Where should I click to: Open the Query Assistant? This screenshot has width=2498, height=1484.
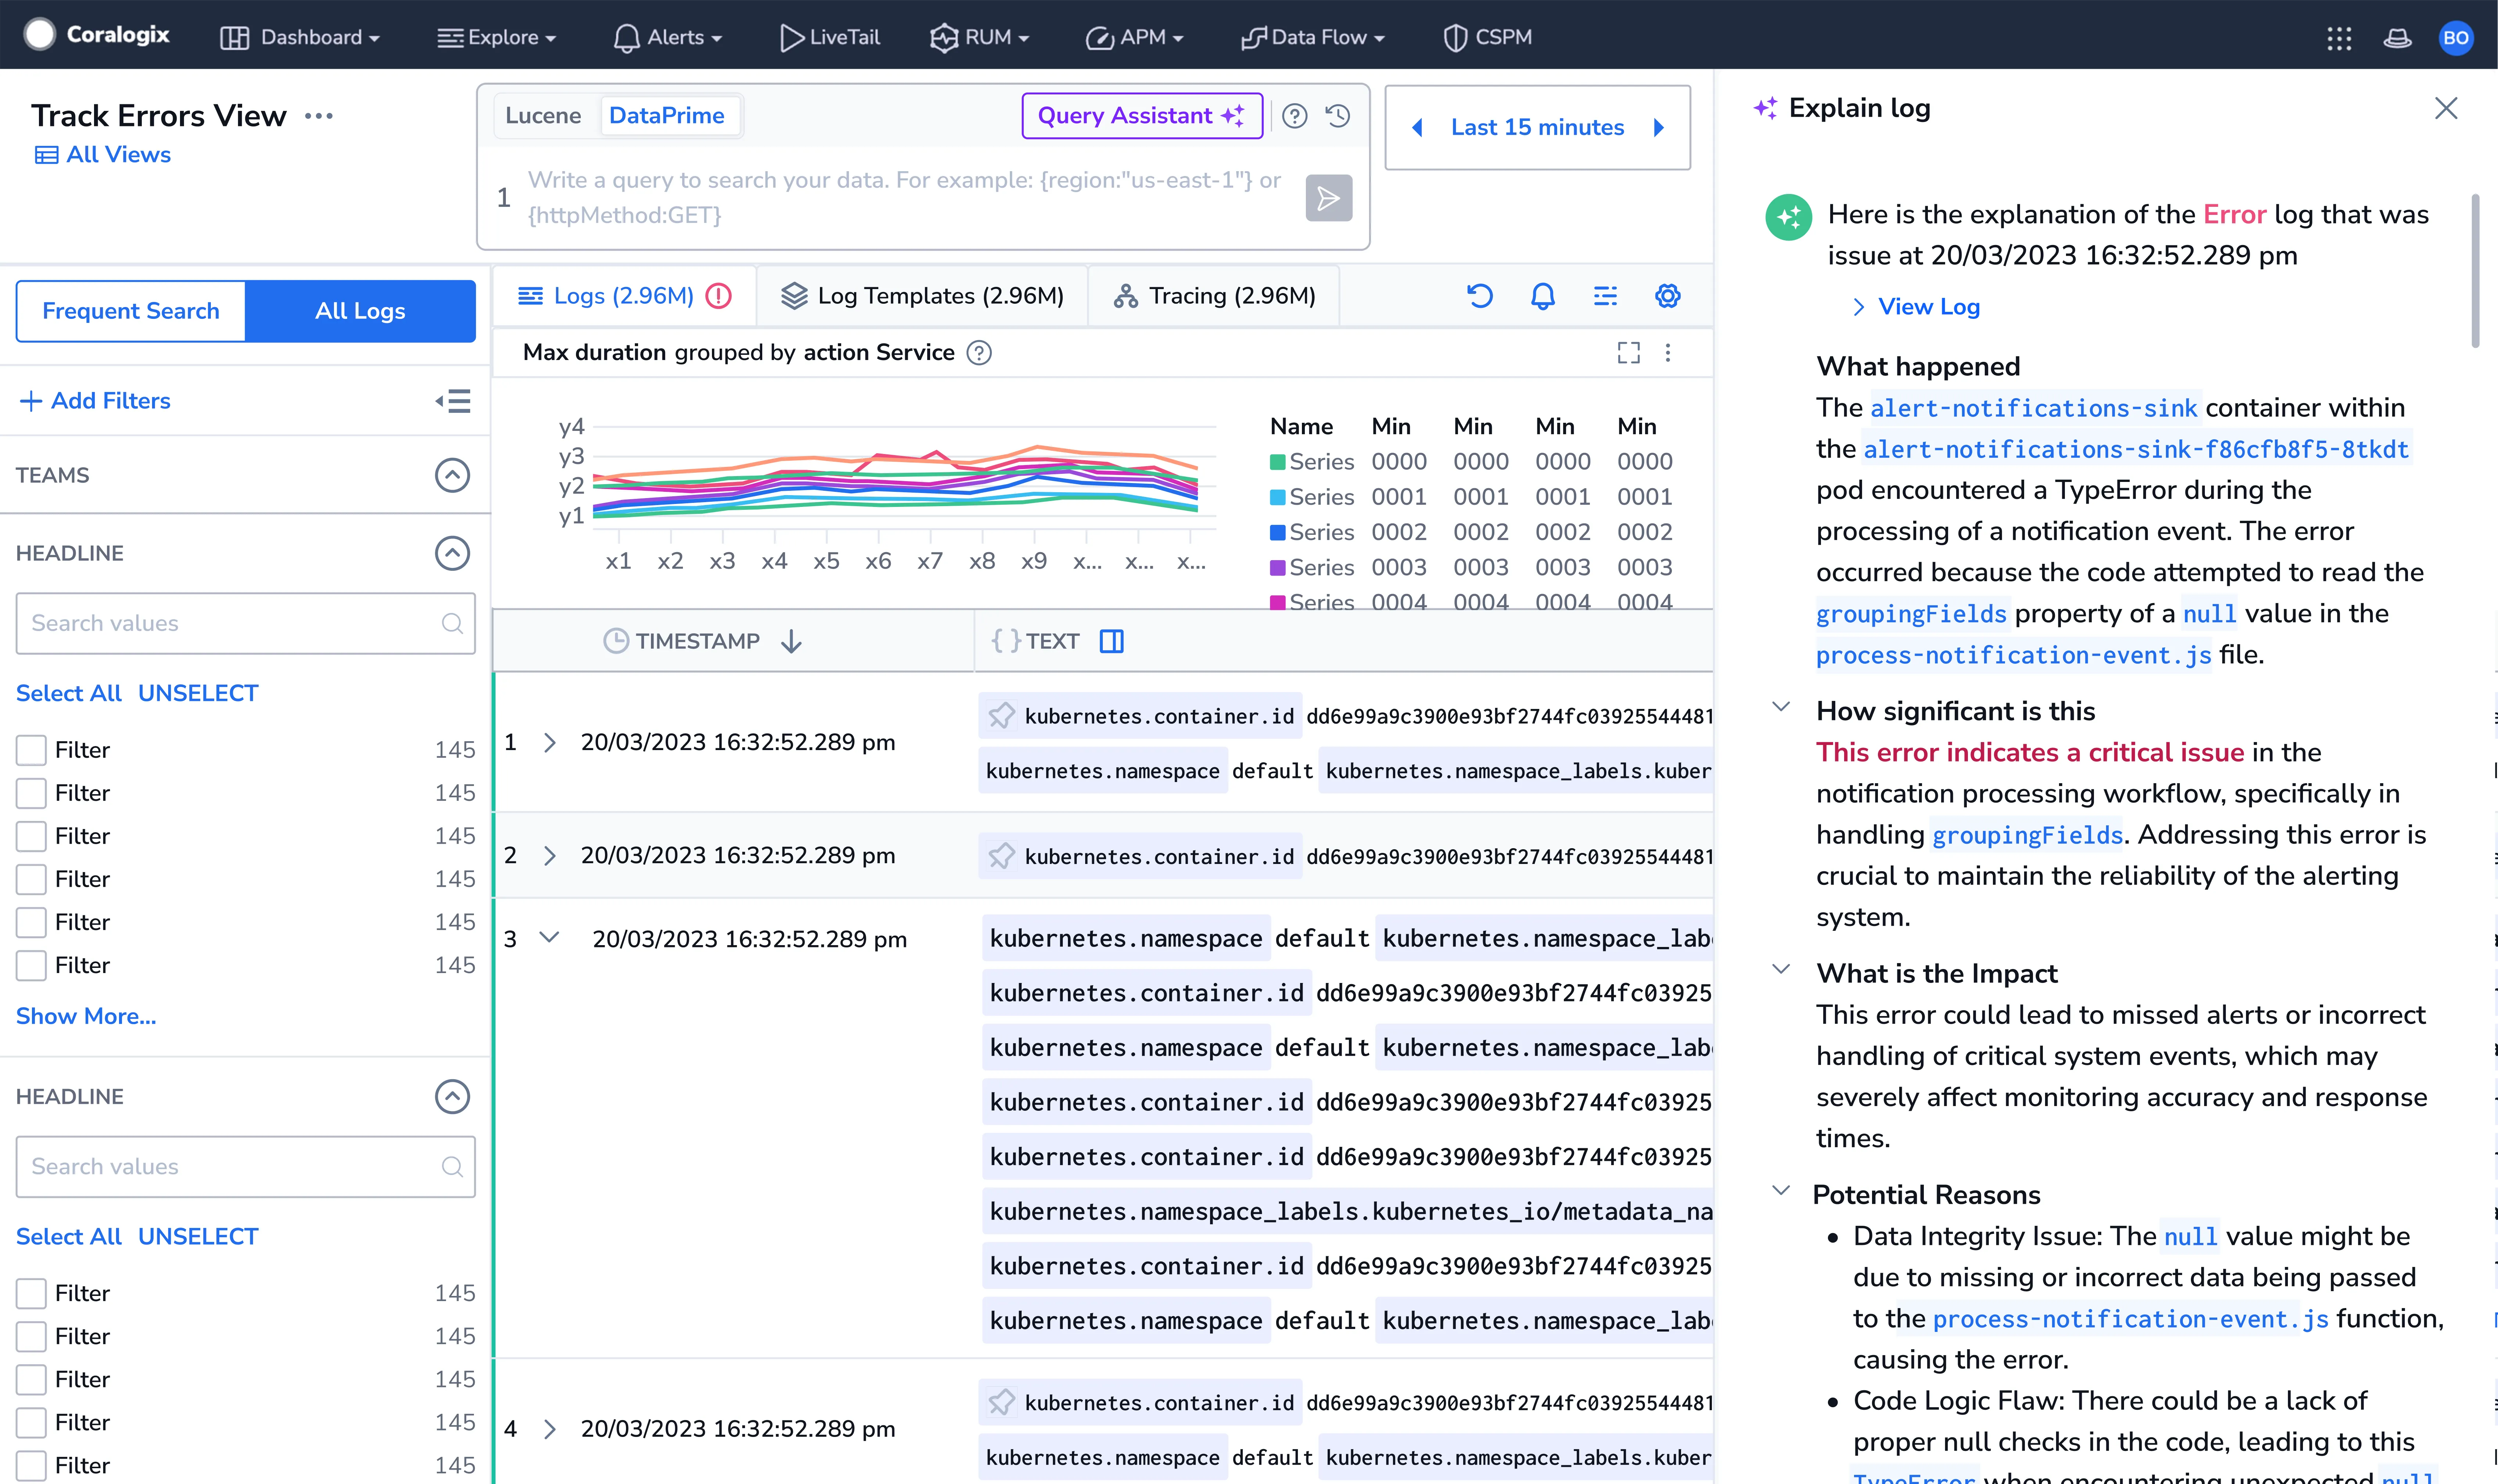coord(1142,116)
